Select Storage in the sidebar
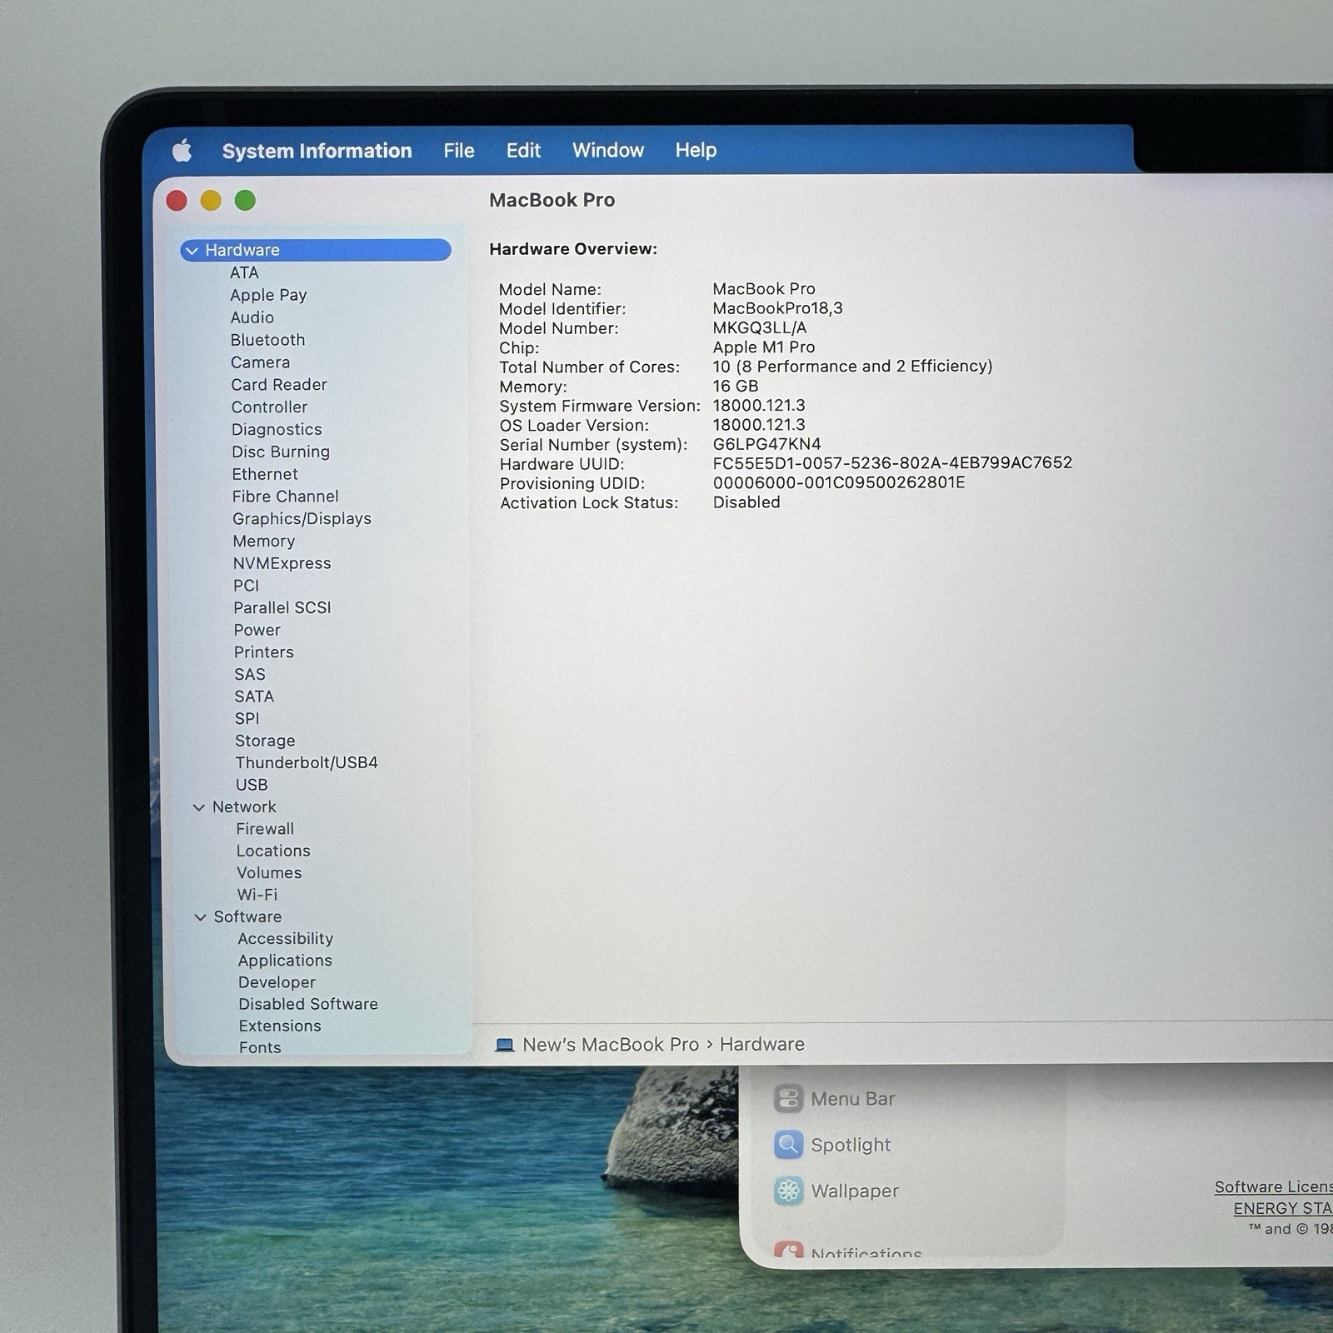Screen dimensions: 1333x1333 (265, 741)
